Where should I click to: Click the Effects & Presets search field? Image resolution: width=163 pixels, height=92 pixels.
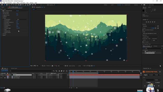point(152,48)
